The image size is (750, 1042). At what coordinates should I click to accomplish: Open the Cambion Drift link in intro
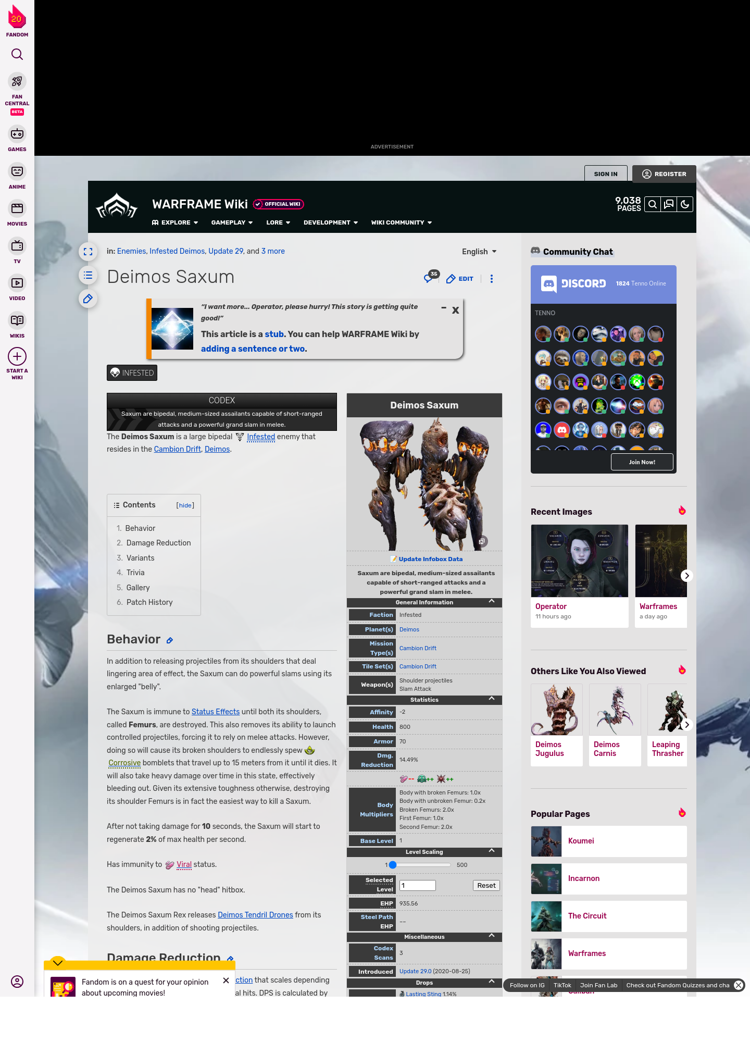click(177, 449)
